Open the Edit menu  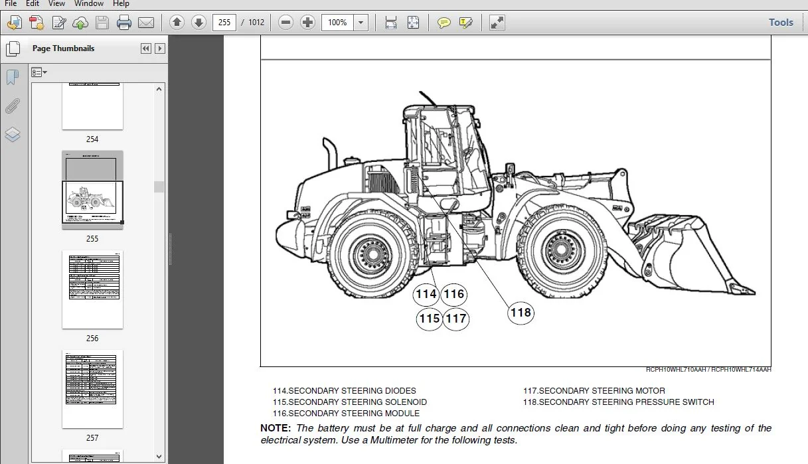pyautogui.click(x=33, y=3)
